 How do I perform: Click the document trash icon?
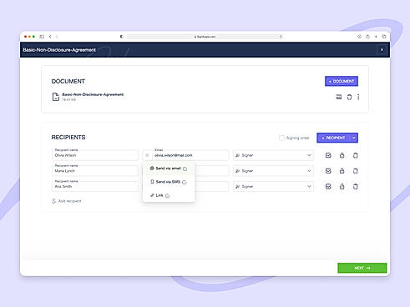click(349, 97)
